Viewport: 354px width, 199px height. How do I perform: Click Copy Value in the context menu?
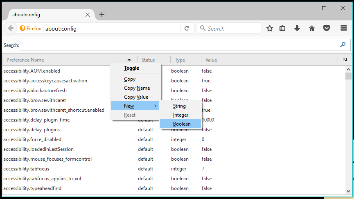136,97
